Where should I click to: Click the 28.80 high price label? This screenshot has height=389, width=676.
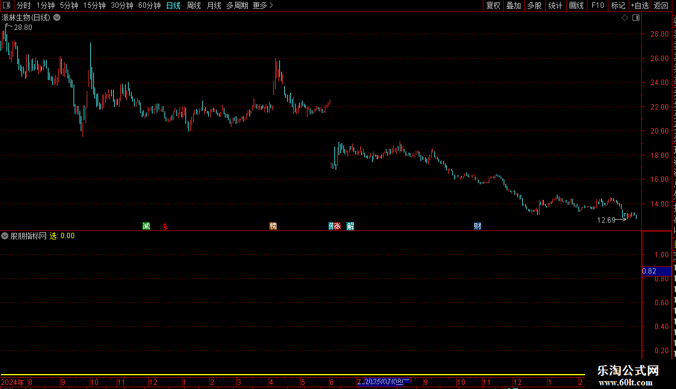[x=23, y=27]
